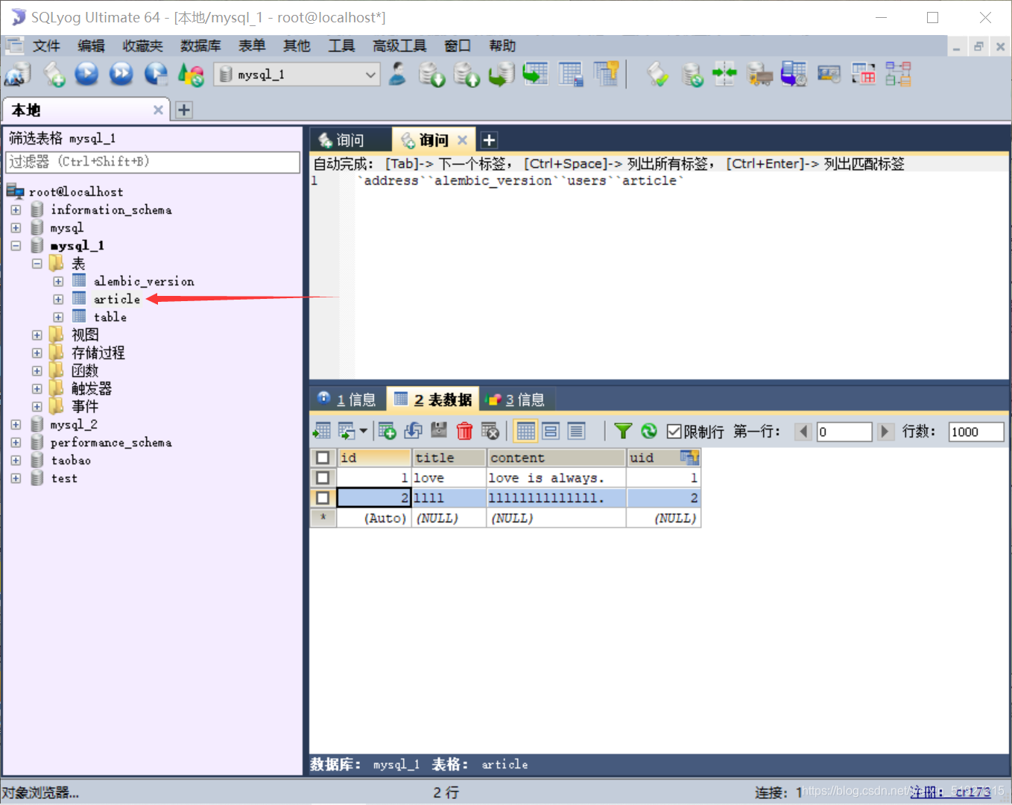
Task: Click the save changes disk icon
Action: 439,431
